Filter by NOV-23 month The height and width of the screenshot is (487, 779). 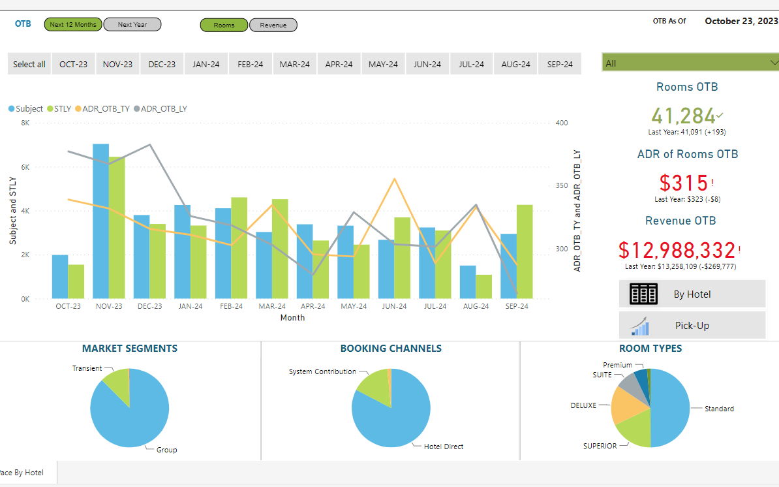[x=117, y=64]
